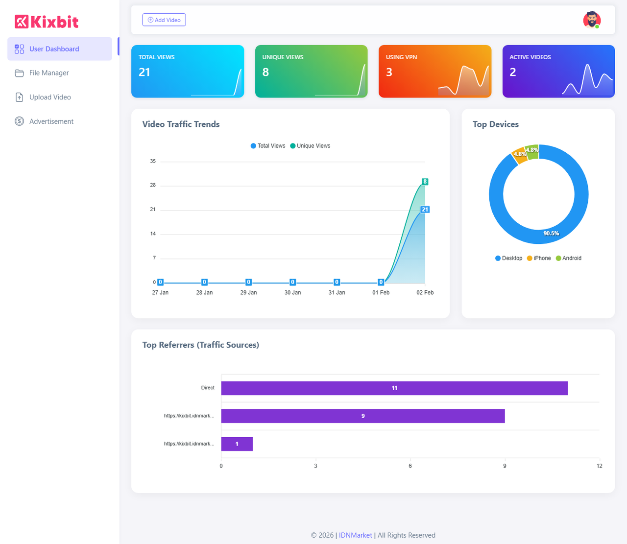Click the plus icon in Add Video
This screenshot has height=544, width=627.
point(150,20)
